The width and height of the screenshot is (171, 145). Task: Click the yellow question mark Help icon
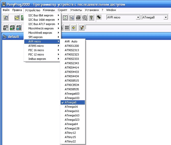pyautogui.click(x=91, y=18)
